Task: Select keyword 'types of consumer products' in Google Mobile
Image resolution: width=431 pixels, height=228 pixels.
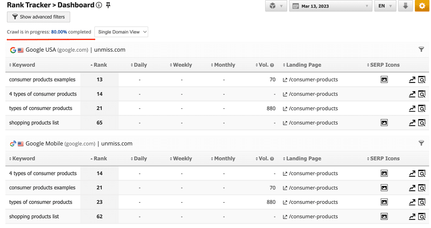Action: click(x=41, y=202)
